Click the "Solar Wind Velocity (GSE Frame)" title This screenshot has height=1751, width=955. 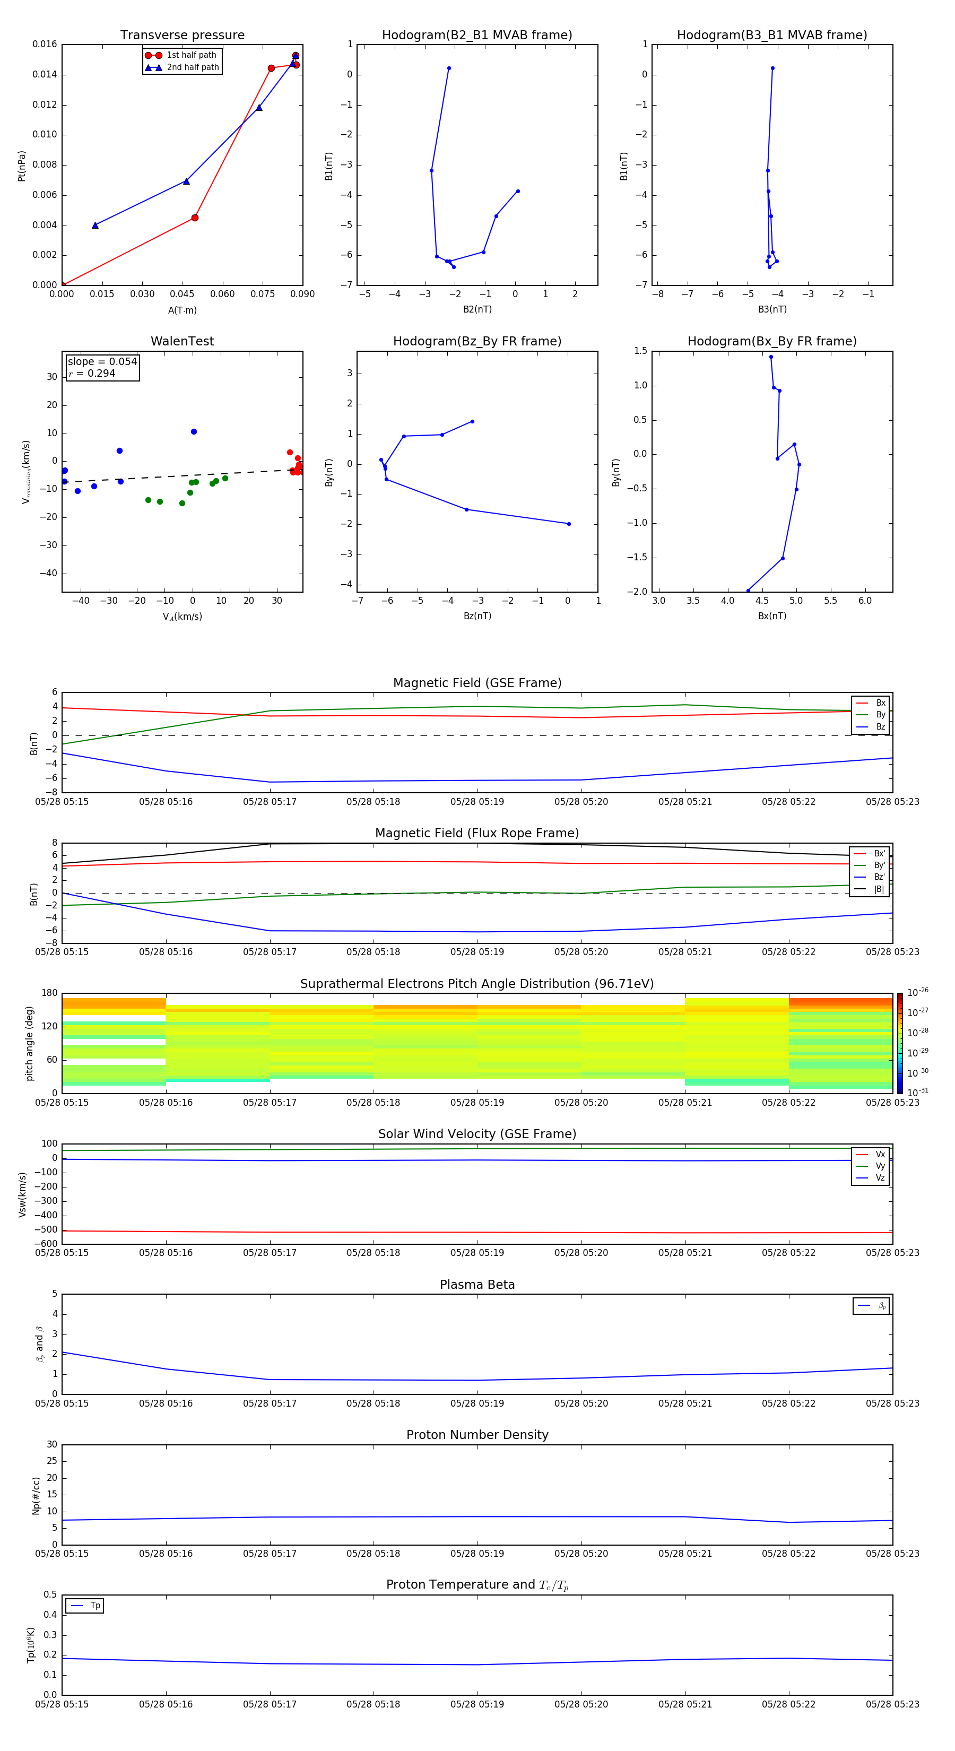coord(477,1134)
